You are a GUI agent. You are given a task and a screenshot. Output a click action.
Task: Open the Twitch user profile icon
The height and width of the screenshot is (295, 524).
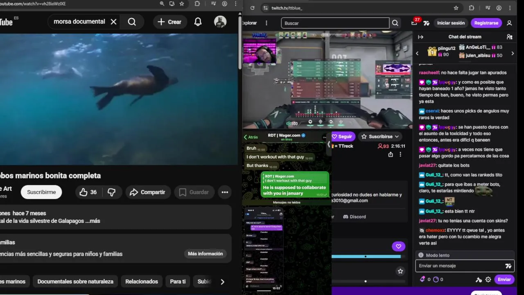click(509, 23)
